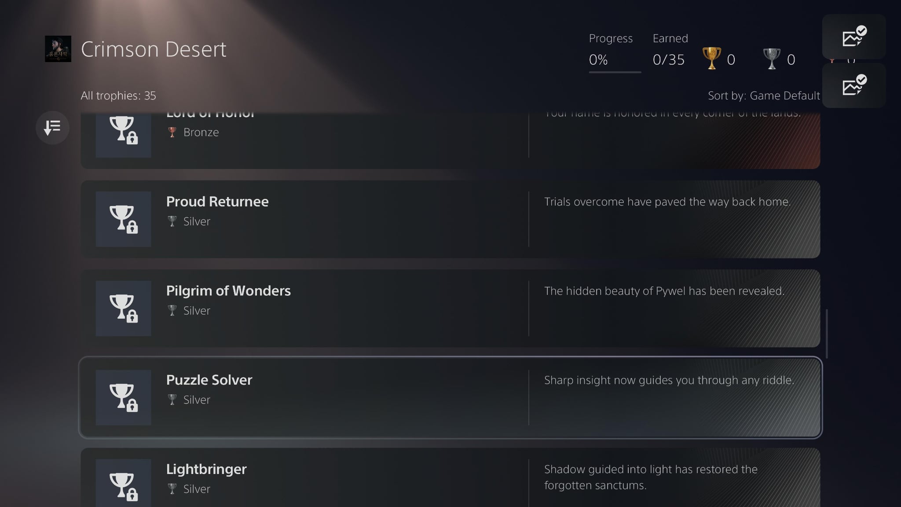
Task: Click the lower screenshot-saved notification icon
Action: coord(854,86)
